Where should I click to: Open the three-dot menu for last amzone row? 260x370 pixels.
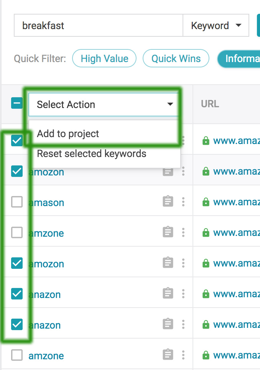tap(183, 355)
